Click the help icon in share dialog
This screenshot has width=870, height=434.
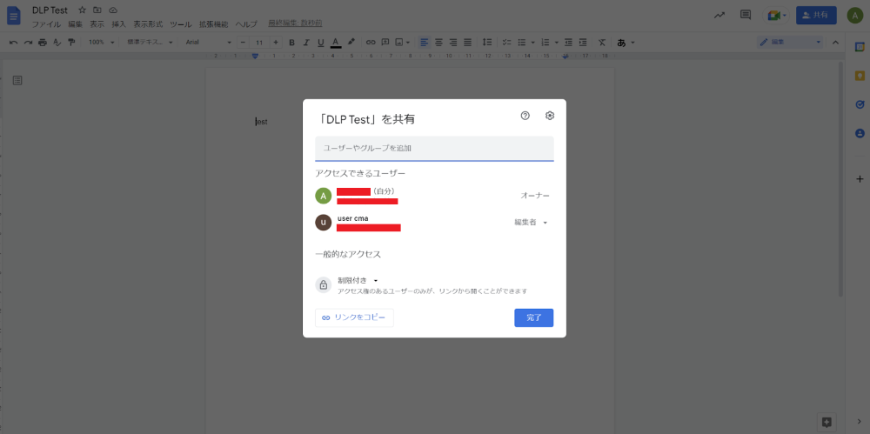tap(525, 116)
